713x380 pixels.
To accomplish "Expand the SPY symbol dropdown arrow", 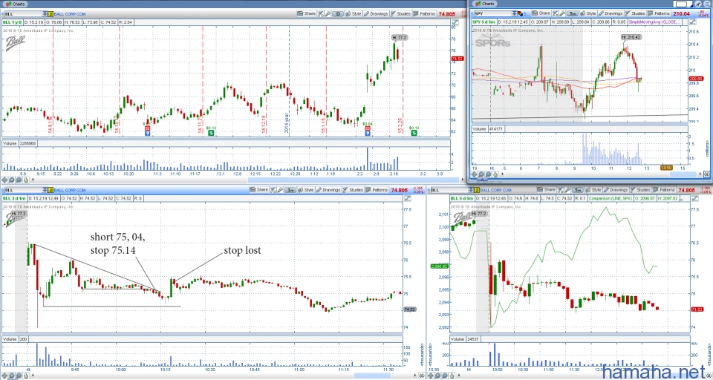I will 514,13.
